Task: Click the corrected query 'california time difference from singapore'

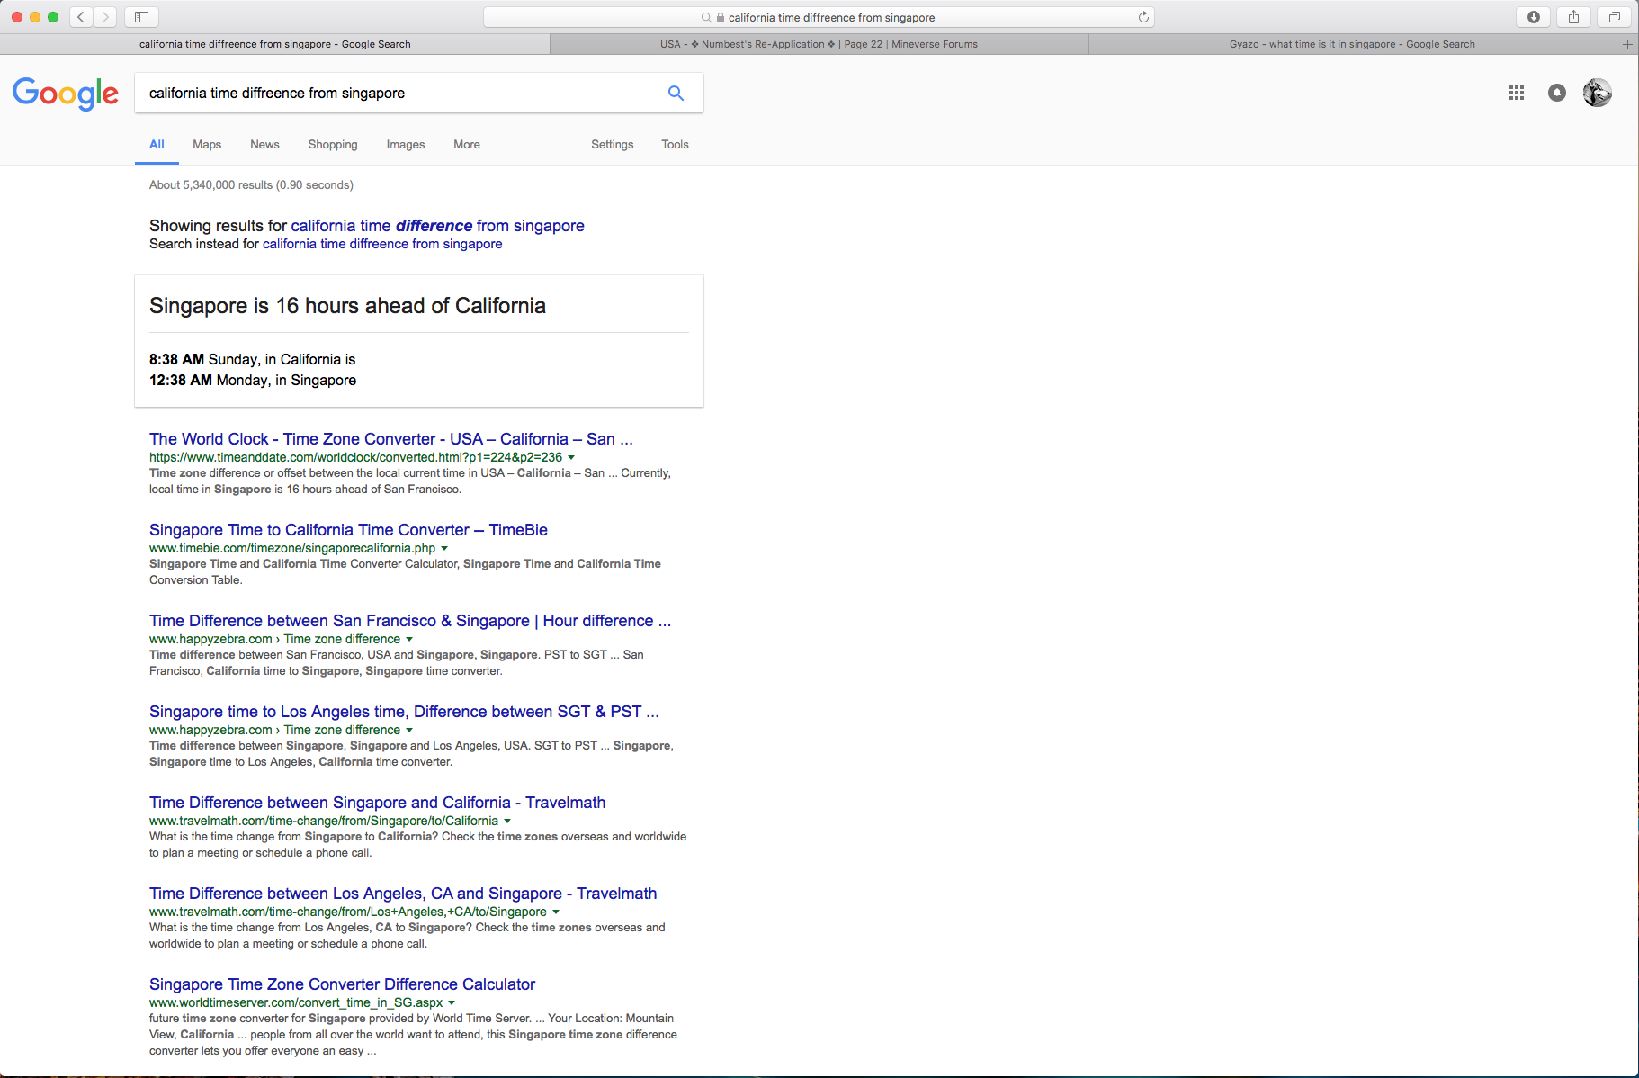Action: [438, 226]
